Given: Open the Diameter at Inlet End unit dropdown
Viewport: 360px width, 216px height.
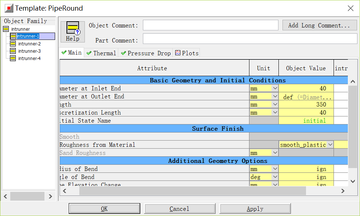Looking at the screenshot, I should click(274, 88).
